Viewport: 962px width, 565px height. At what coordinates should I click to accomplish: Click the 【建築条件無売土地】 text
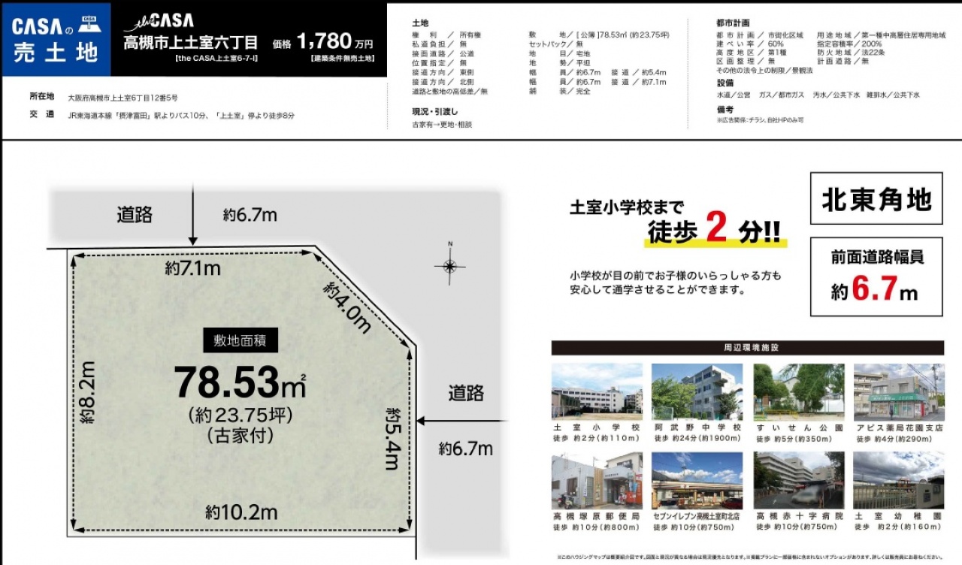coord(341,59)
